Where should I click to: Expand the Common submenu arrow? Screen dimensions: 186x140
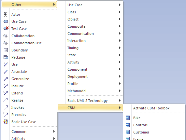(x=54, y=131)
